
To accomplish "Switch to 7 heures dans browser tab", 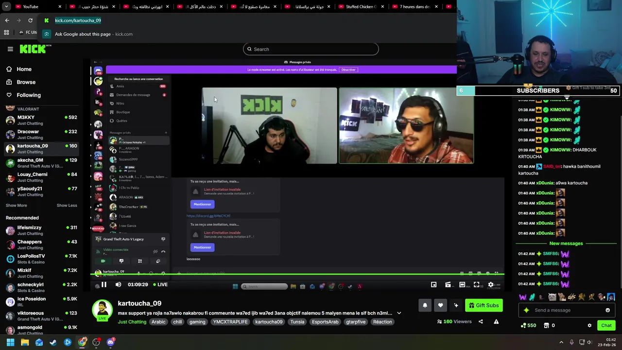I will pos(414,7).
